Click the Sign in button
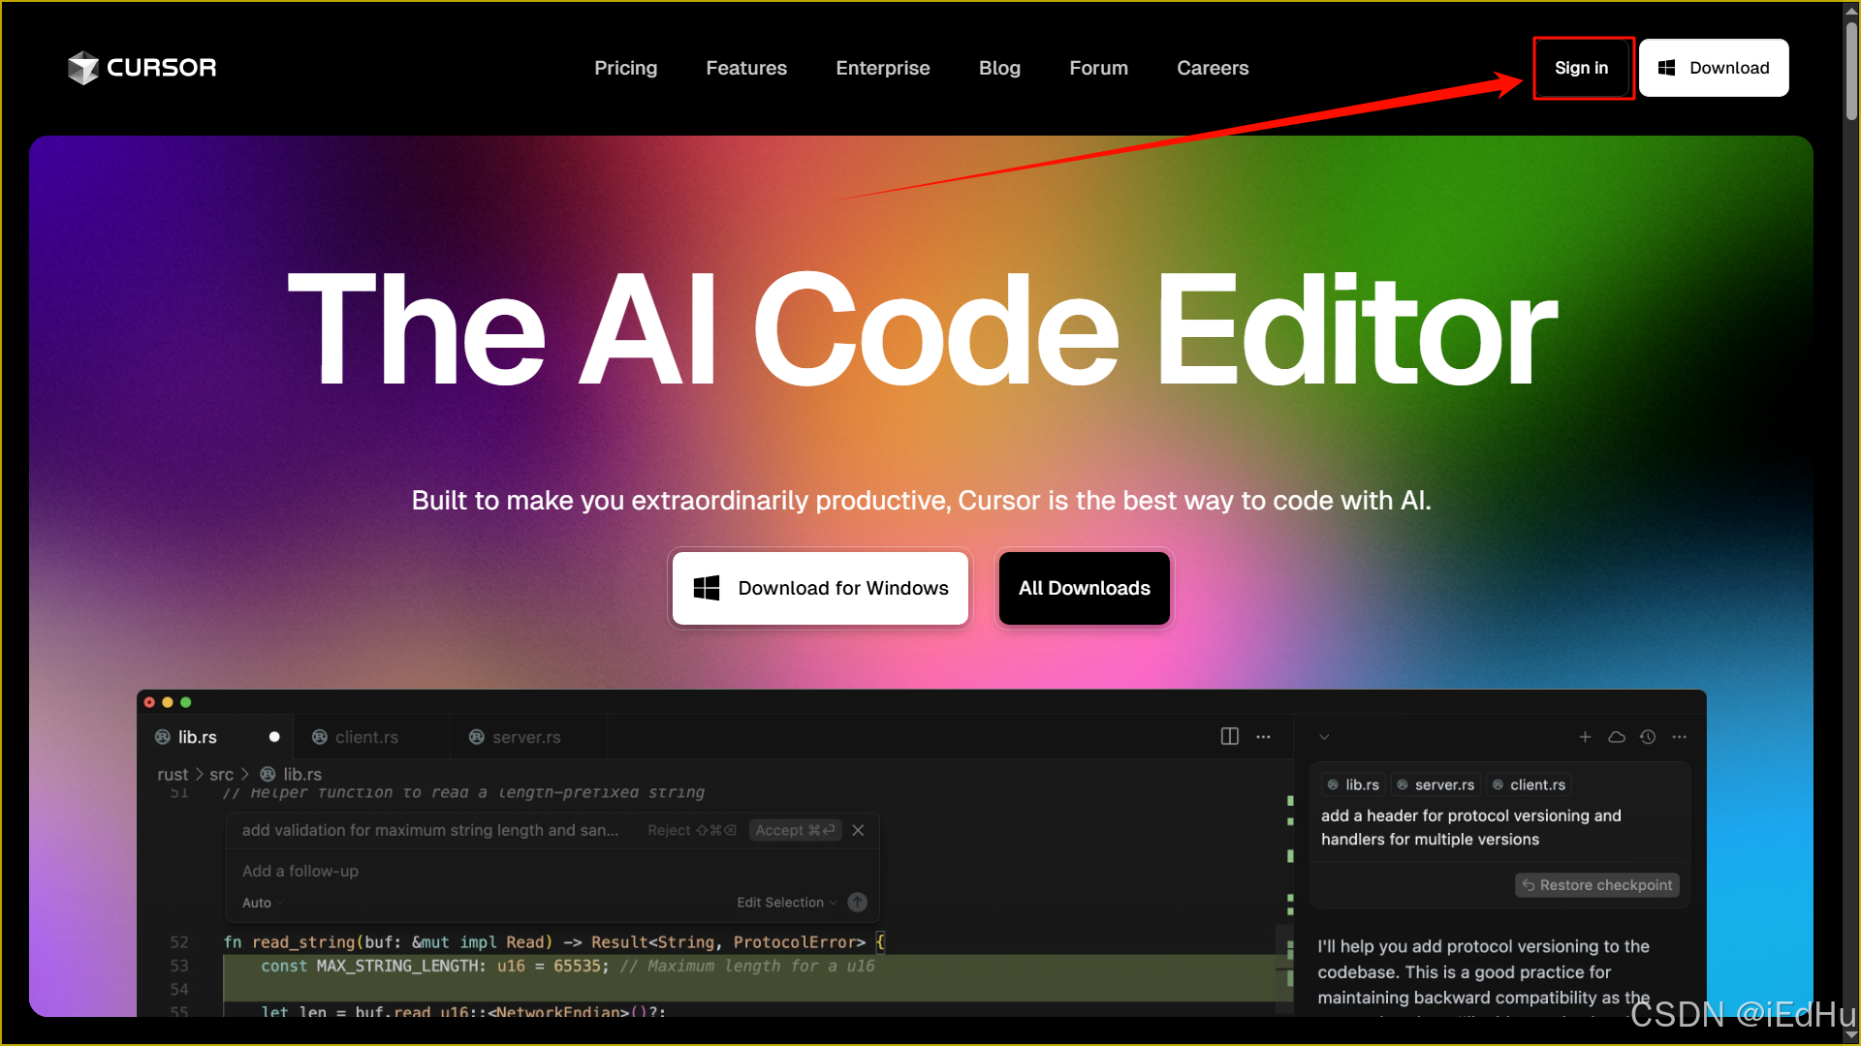This screenshot has height=1046, width=1861. tap(1582, 68)
